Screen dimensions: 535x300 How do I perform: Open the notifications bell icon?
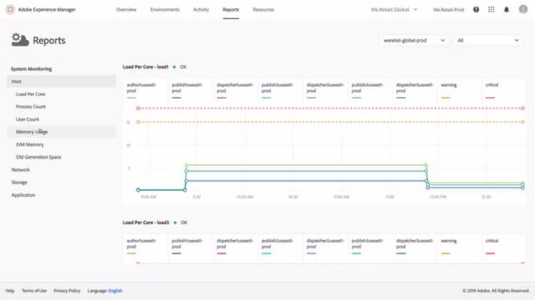[506, 9]
